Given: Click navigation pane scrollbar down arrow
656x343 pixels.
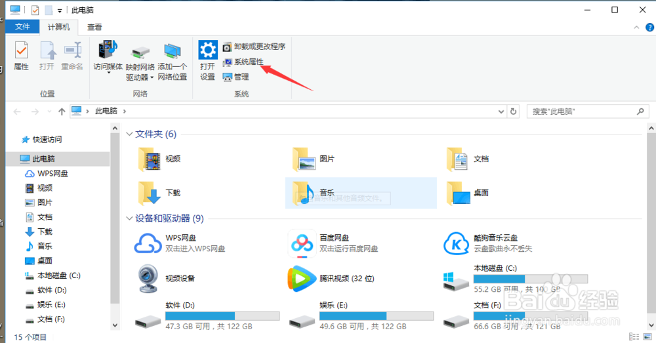Looking at the screenshot, I should pos(115,325).
